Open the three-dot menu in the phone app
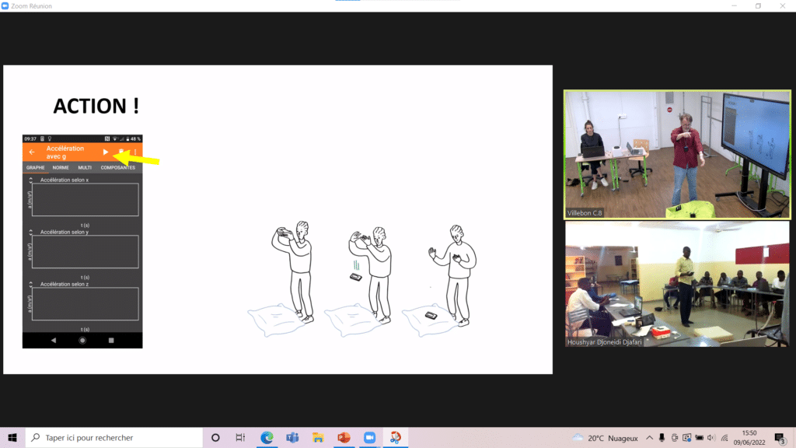This screenshot has height=448, width=796. [135, 152]
